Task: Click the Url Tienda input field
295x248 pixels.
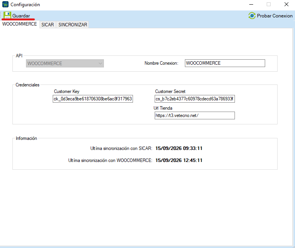Action: click(x=195, y=115)
